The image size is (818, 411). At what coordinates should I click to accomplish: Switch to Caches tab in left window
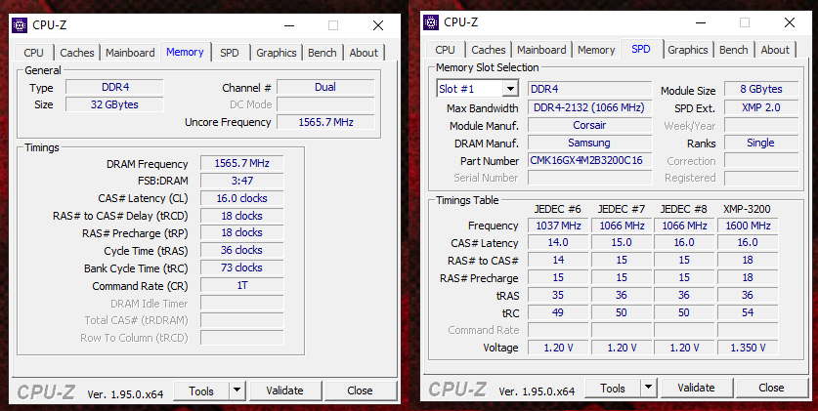pos(76,53)
